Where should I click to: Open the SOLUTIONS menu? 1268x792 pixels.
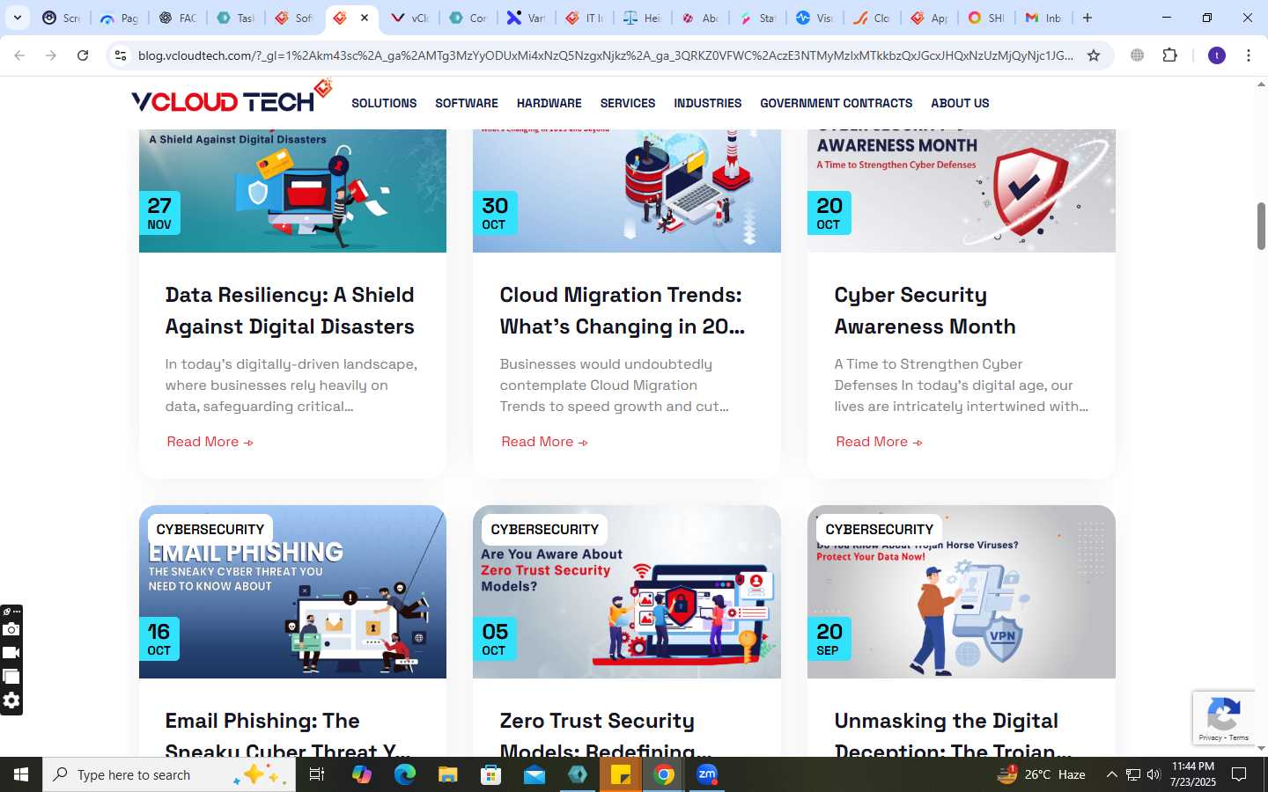click(x=384, y=103)
